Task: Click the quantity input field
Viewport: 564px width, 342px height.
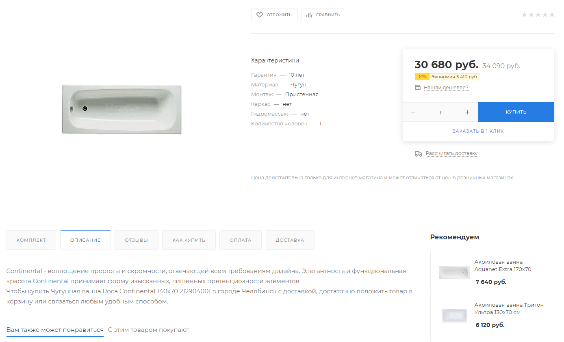Action: point(440,112)
